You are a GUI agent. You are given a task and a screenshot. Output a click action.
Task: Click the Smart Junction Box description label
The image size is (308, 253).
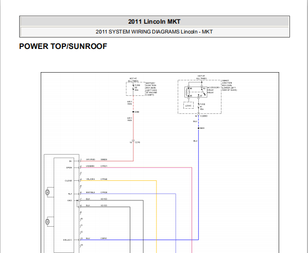click(229, 86)
